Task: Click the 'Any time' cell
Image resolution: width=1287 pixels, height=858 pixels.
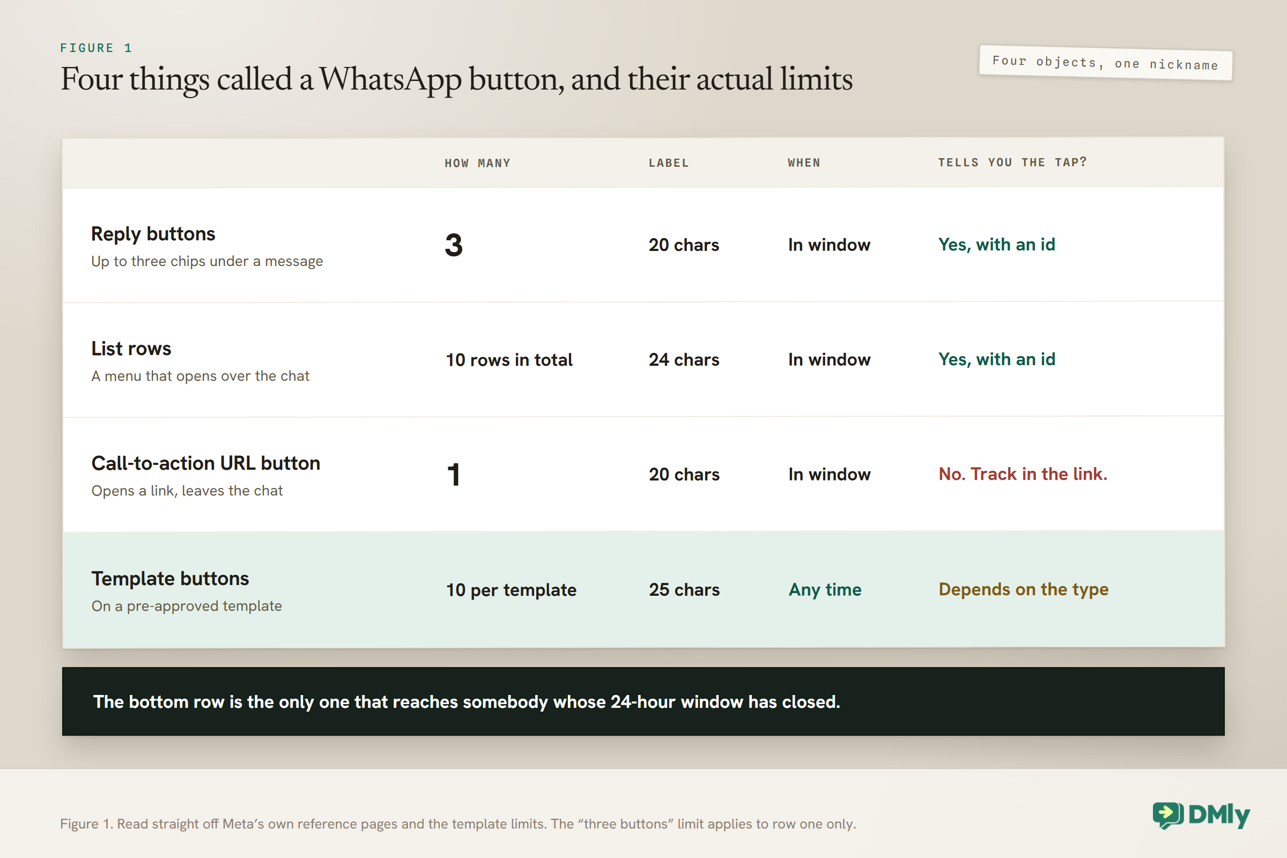Action: point(825,590)
